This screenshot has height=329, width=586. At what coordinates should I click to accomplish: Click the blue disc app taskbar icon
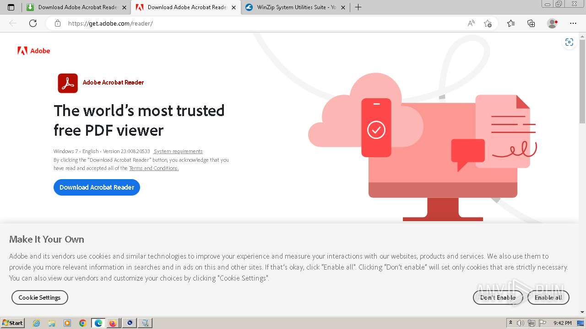(x=130, y=323)
